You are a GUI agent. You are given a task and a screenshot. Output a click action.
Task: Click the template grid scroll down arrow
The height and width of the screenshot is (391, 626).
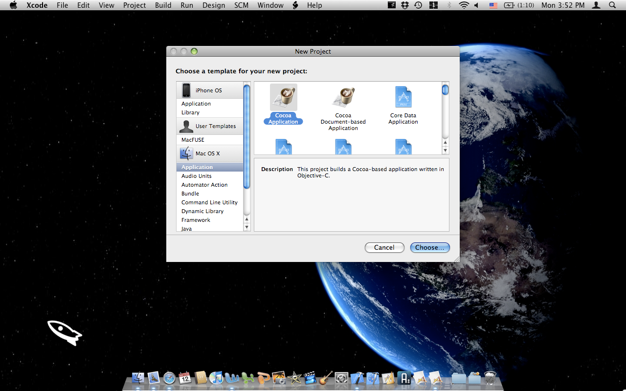[445, 151]
